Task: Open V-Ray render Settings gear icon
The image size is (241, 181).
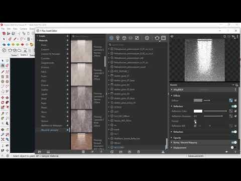Action: click(147, 38)
